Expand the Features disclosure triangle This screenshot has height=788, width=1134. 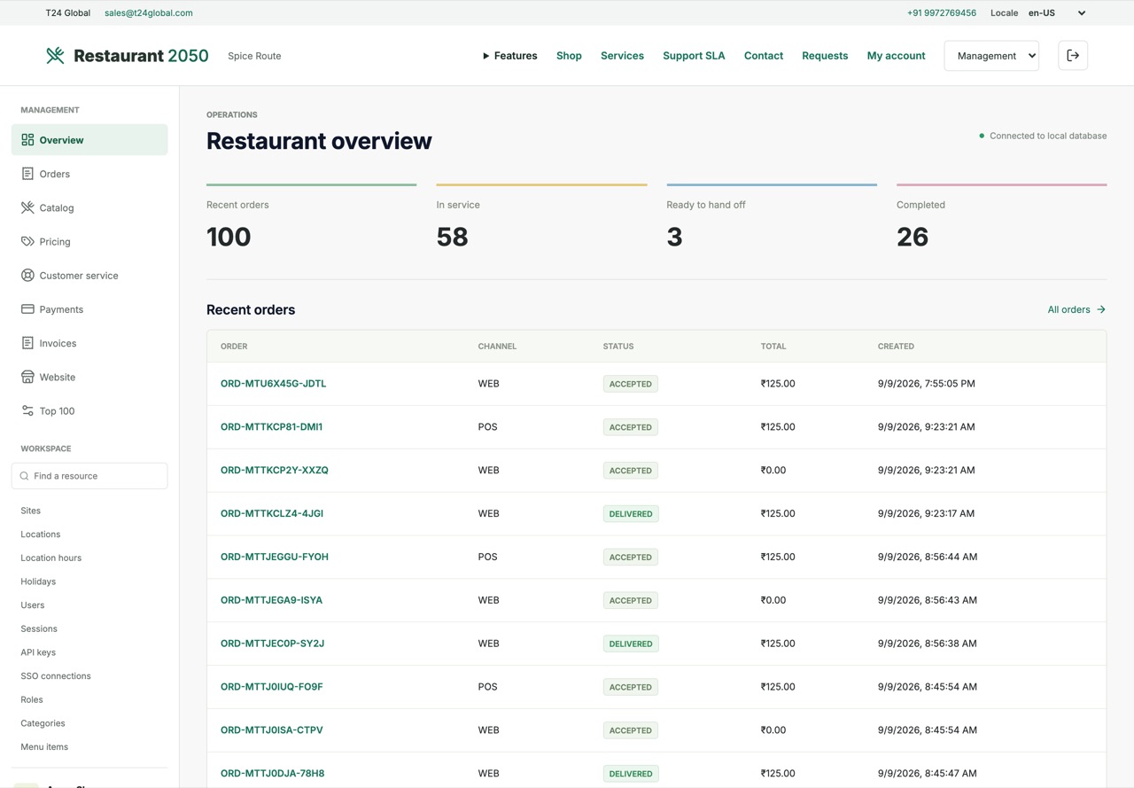pos(485,56)
